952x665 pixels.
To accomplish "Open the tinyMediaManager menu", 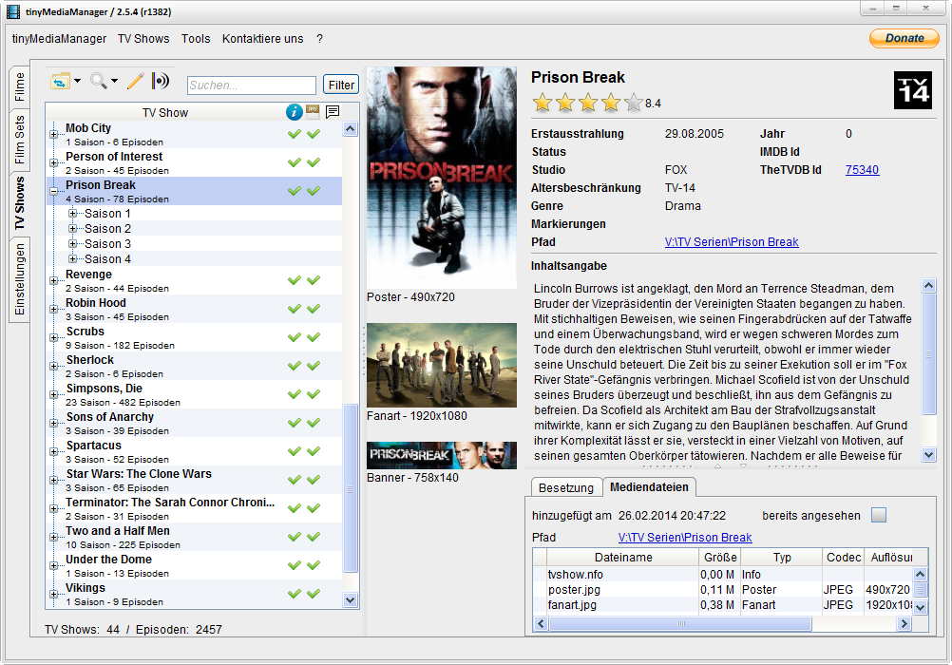I will pyautogui.click(x=60, y=39).
